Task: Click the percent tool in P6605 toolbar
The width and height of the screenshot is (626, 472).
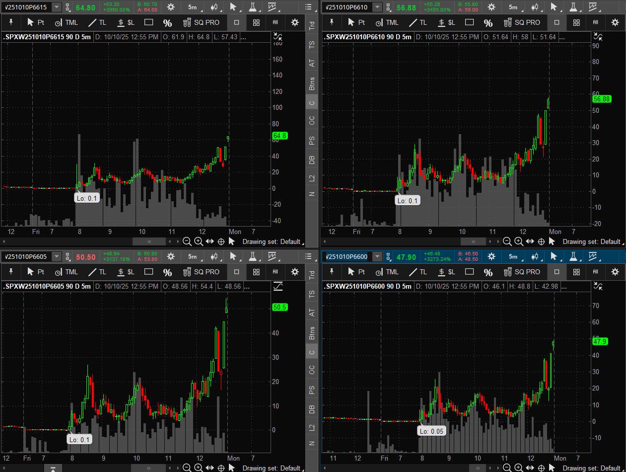Action: pyautogui.click(x=167, y=272)
